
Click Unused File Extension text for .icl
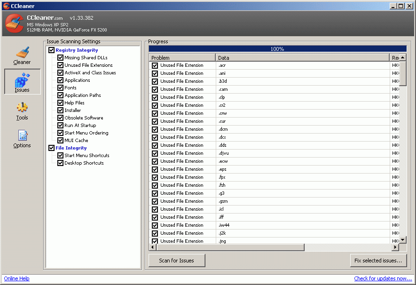182,209
